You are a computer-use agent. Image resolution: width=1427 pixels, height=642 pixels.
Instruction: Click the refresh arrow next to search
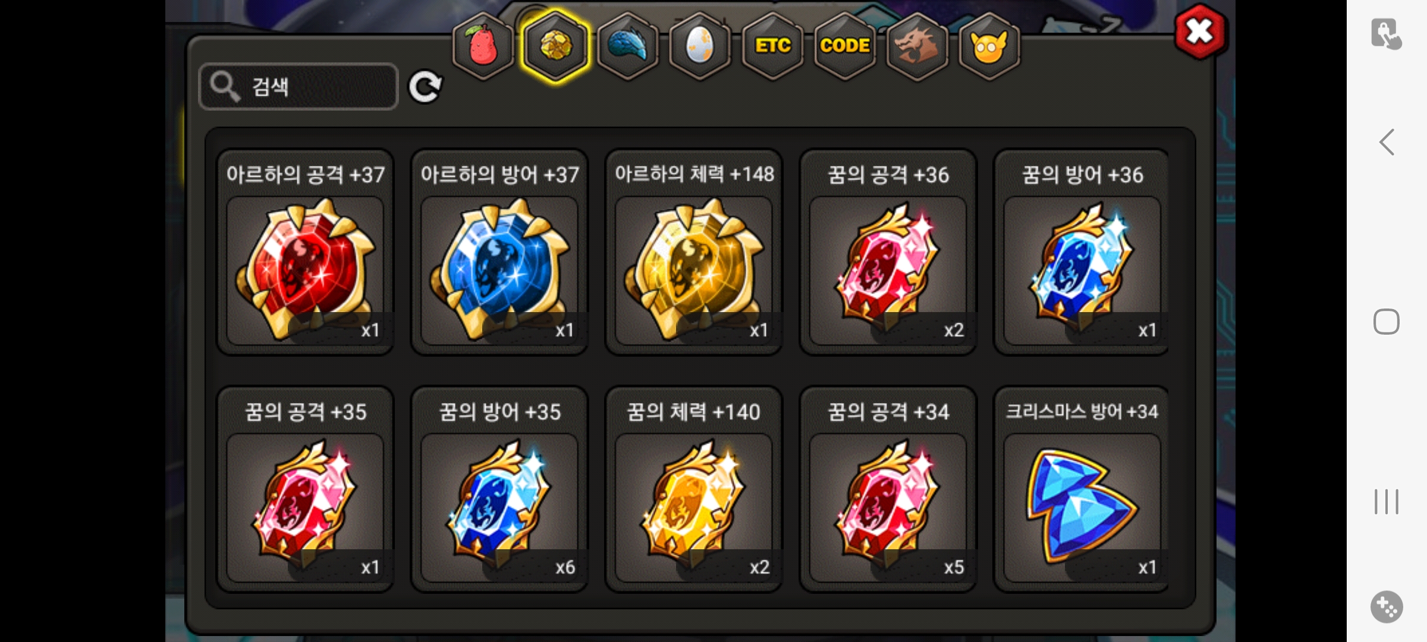tap(425, 87)
